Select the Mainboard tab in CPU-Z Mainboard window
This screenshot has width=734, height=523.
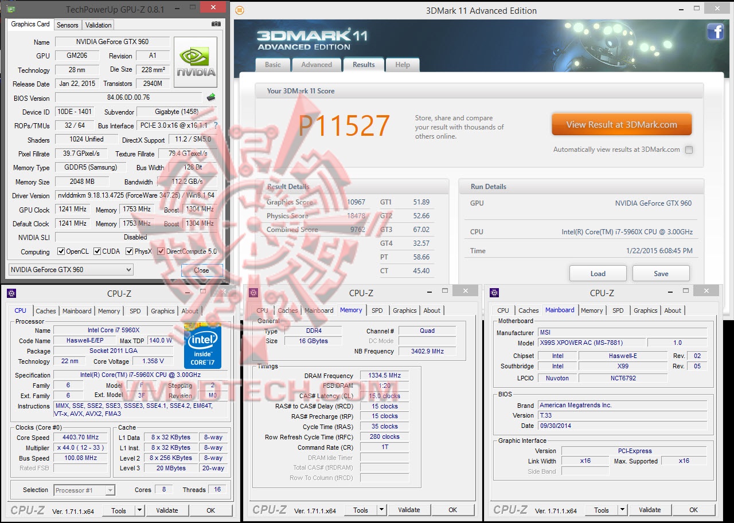click(560, 310)
